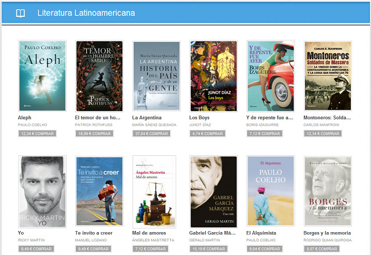Image resolution: width=371 pixels, height=255 pixels.
Task: Open El Alquimista book cover
Action: 271,191
